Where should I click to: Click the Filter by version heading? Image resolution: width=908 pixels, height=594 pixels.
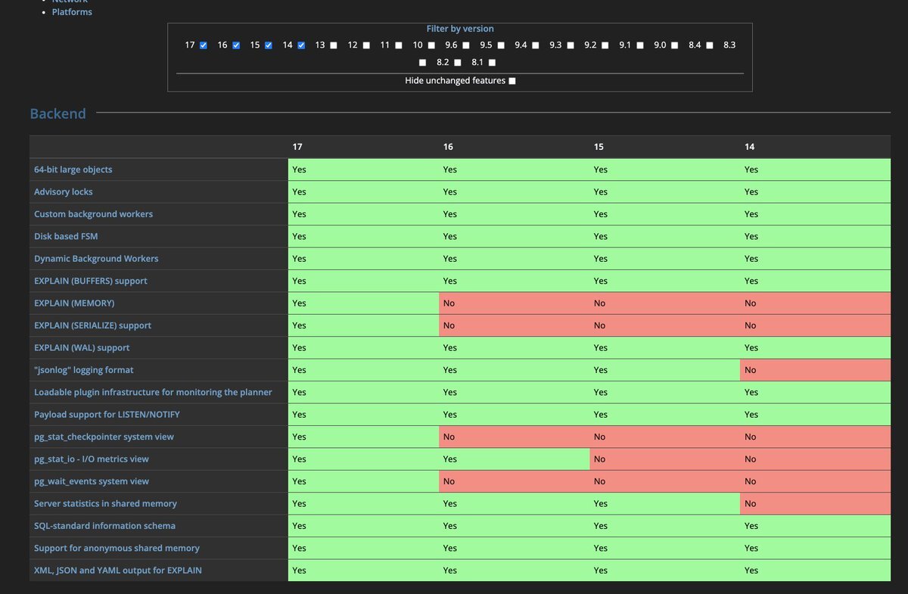coord(460,29)
